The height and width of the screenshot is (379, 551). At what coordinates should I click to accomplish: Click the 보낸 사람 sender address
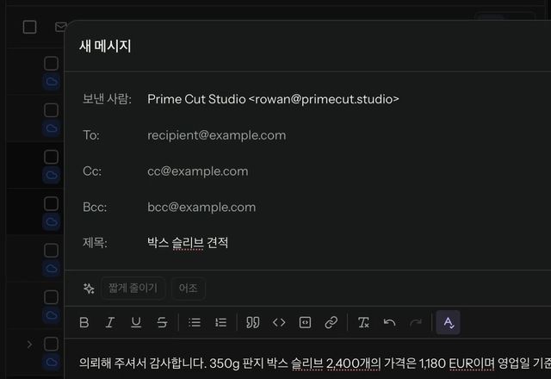click(273, 99)
